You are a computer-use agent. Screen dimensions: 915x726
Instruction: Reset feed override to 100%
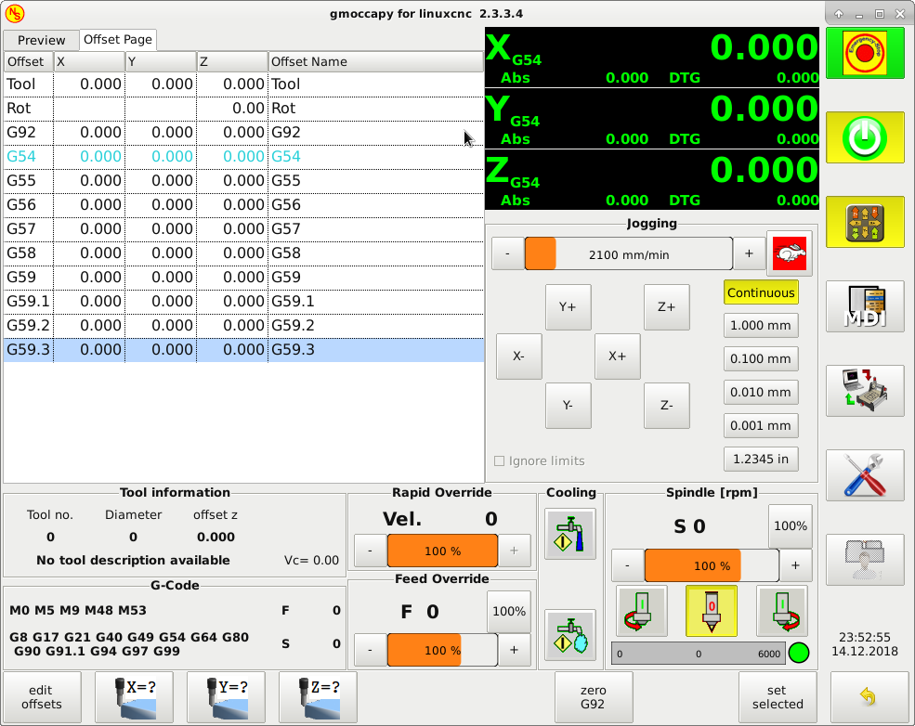pyautogui.click(x=509, y=612)
